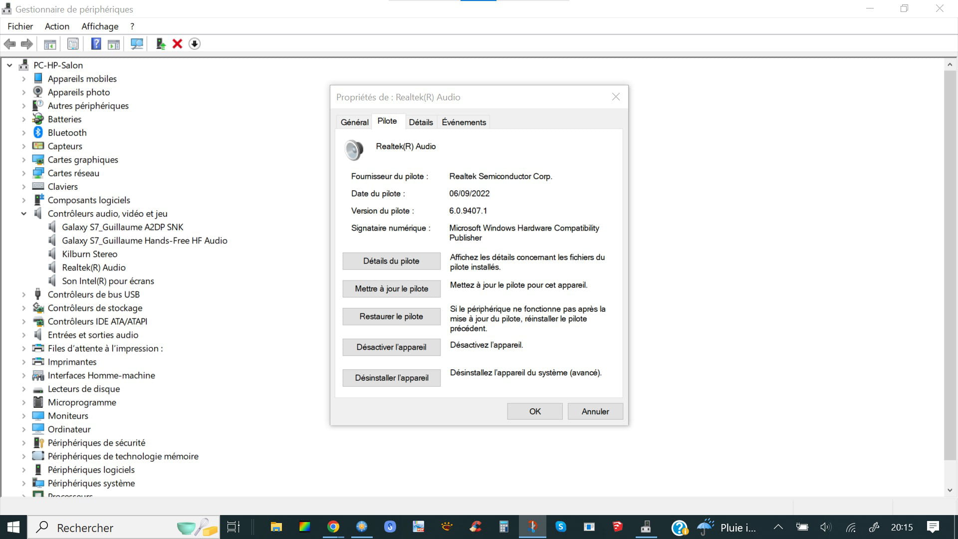Select Interfaces Homme-machine category

(101, 375)
